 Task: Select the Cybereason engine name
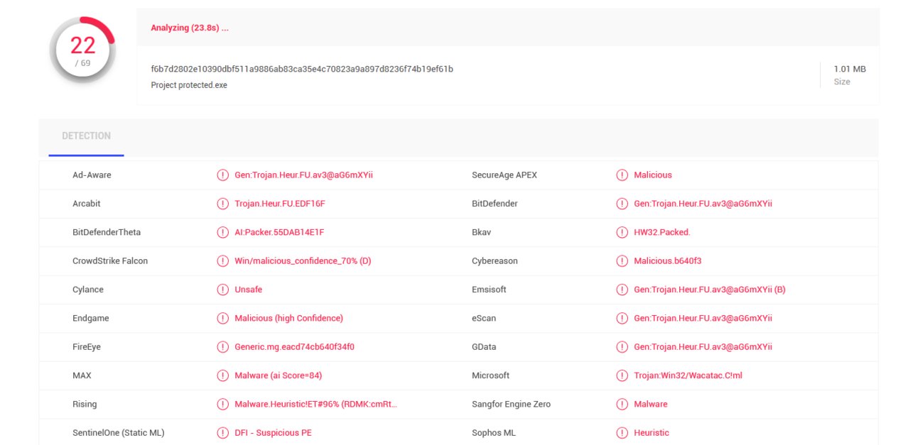point(494,261)
